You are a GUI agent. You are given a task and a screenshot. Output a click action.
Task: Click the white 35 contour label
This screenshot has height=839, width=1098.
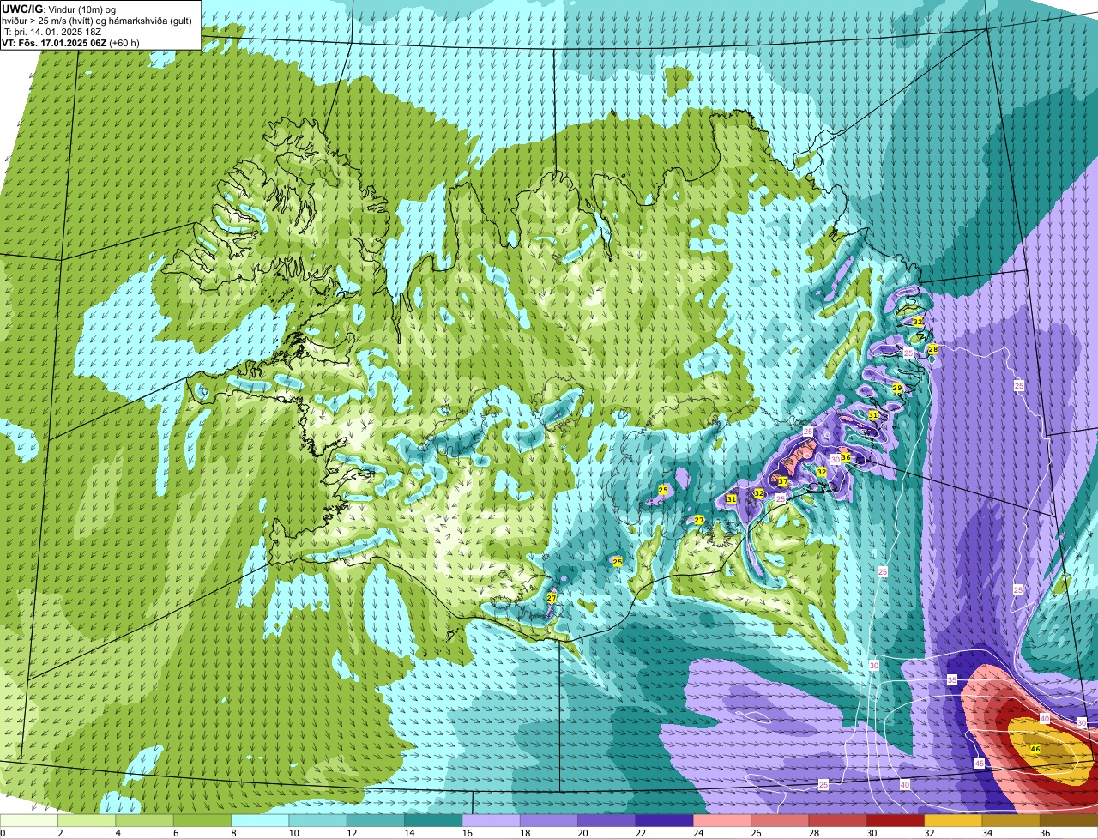(952, 679)
